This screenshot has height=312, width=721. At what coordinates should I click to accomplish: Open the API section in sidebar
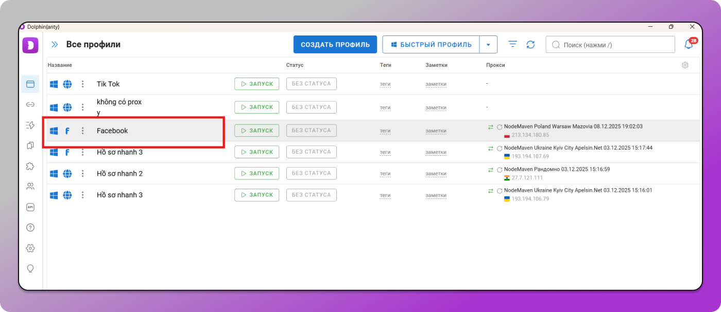point(30,207)
